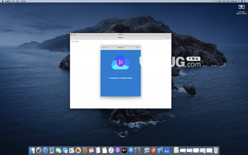
Task: Click the display mirroring icon in the menu bar
Action: coord(217,1)
